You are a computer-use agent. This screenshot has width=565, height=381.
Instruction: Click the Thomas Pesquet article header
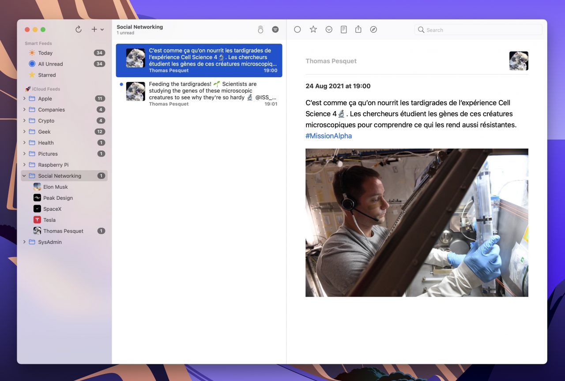tap(331, 61)
